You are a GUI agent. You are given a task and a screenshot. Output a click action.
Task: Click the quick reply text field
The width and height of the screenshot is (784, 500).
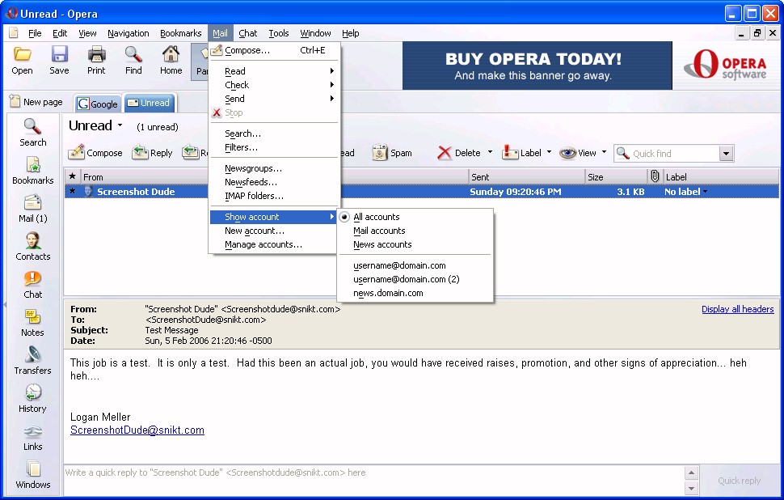pyautogui.click(x=372, y=472)
